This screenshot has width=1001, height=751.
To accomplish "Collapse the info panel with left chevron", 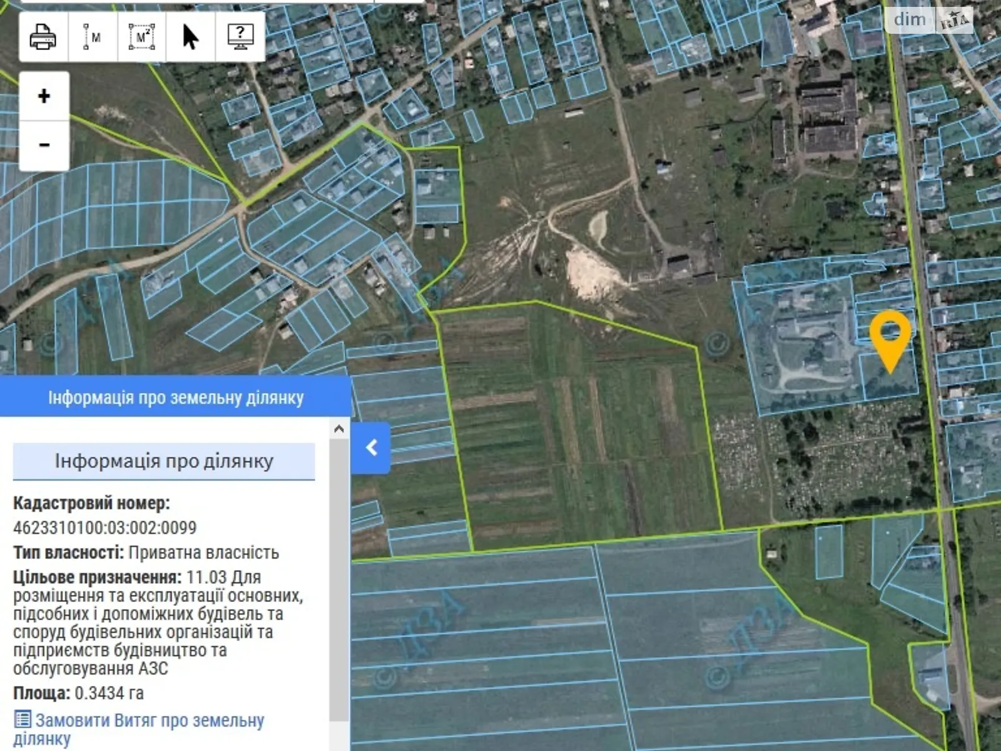I will [371, 447].
